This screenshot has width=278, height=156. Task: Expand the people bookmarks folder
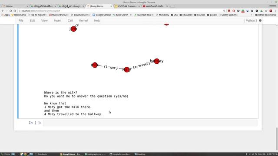212,15
